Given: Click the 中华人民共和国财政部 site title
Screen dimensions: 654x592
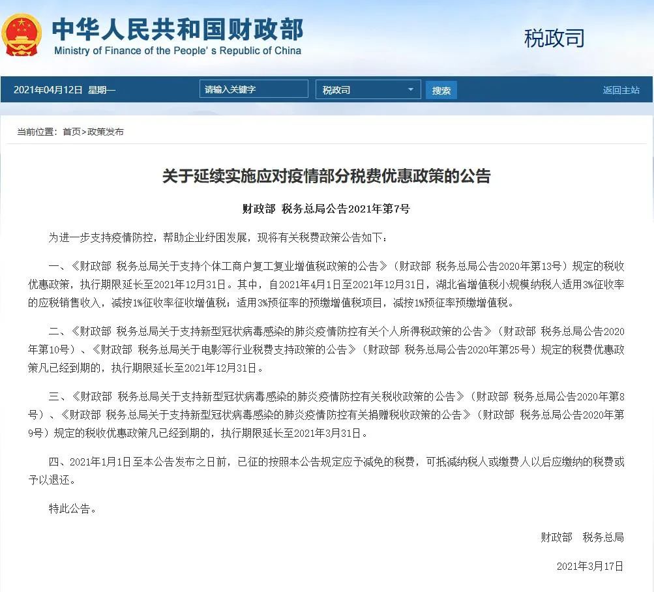Looking at the screenshot, I should tap(177, 29).
